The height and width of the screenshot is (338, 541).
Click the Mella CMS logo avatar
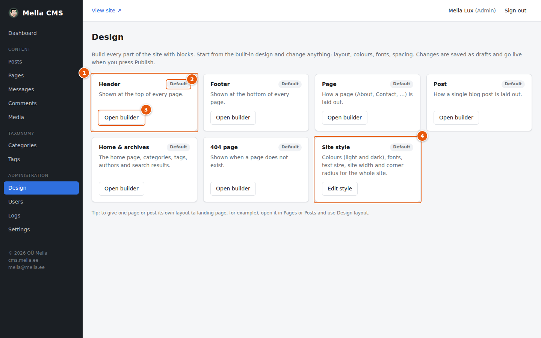click(14, 13)
